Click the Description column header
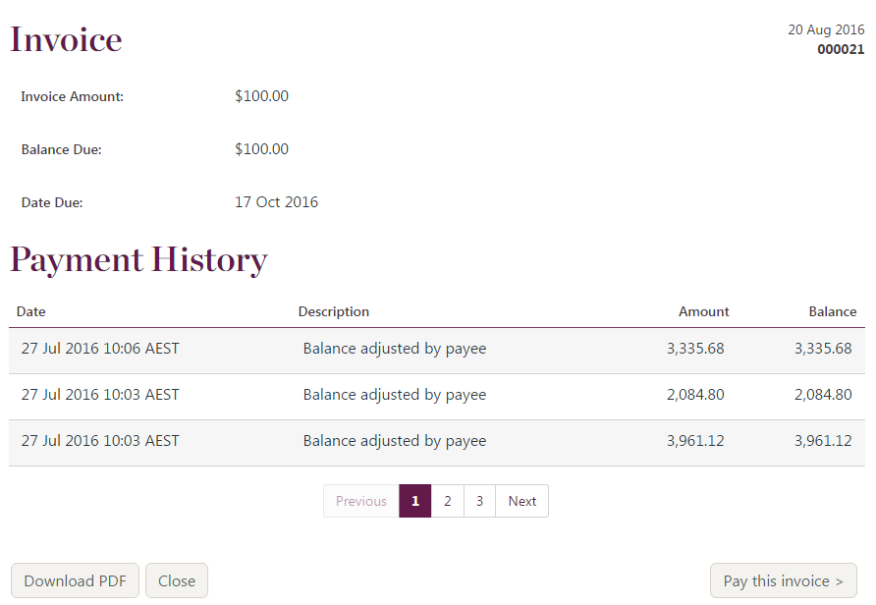Viewport: 876px width, 605px height. coord(334,311)
